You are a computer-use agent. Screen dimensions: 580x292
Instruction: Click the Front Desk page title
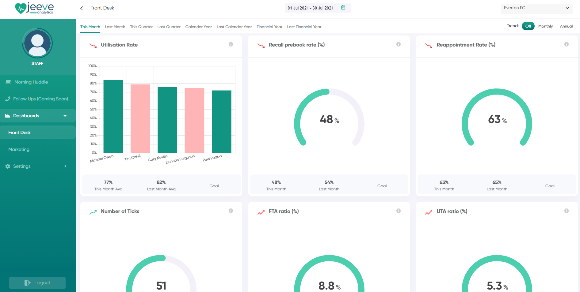(x=102, y=8)
